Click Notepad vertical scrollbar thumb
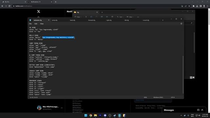This screenshot has width=210, height=118. click(x=183, y=75)
